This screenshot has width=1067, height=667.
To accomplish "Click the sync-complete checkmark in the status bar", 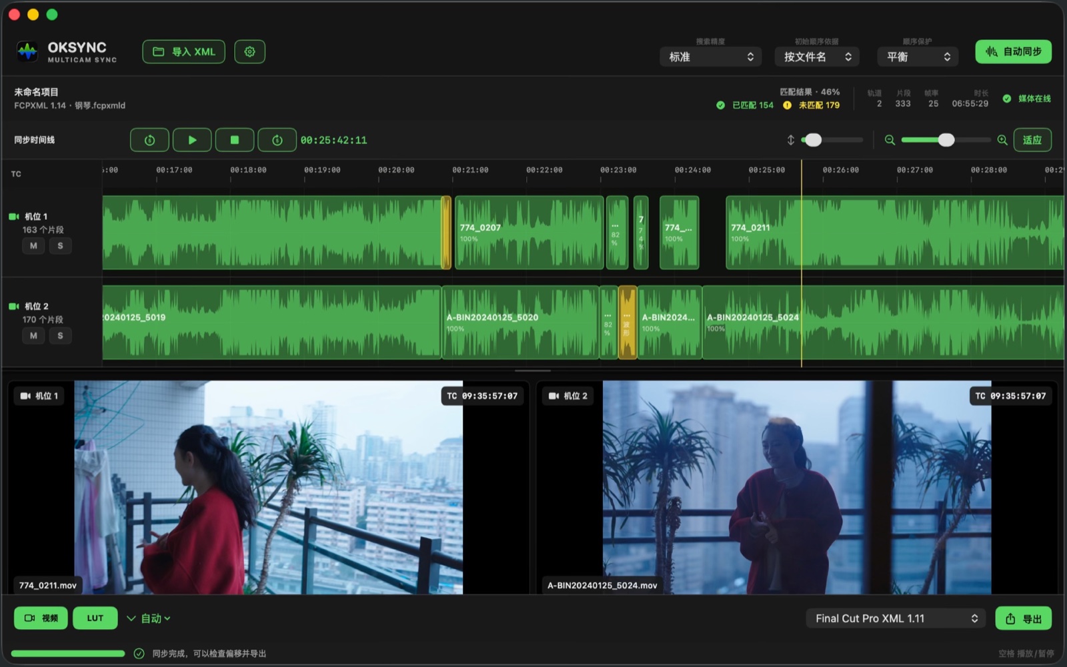I will pos(139,654).
